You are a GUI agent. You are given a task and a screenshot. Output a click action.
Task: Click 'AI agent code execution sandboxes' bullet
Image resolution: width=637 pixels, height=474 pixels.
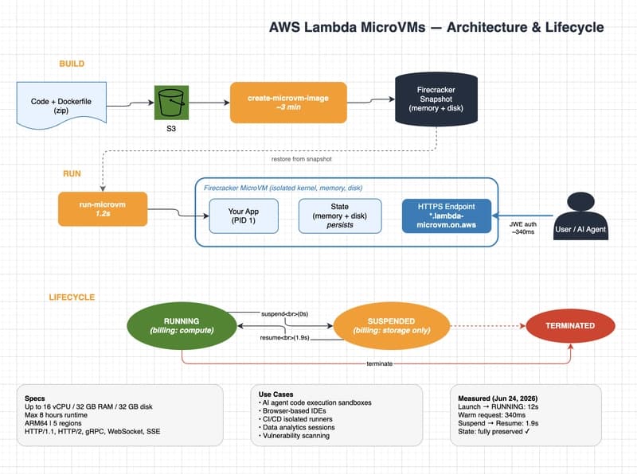point(315,402)
